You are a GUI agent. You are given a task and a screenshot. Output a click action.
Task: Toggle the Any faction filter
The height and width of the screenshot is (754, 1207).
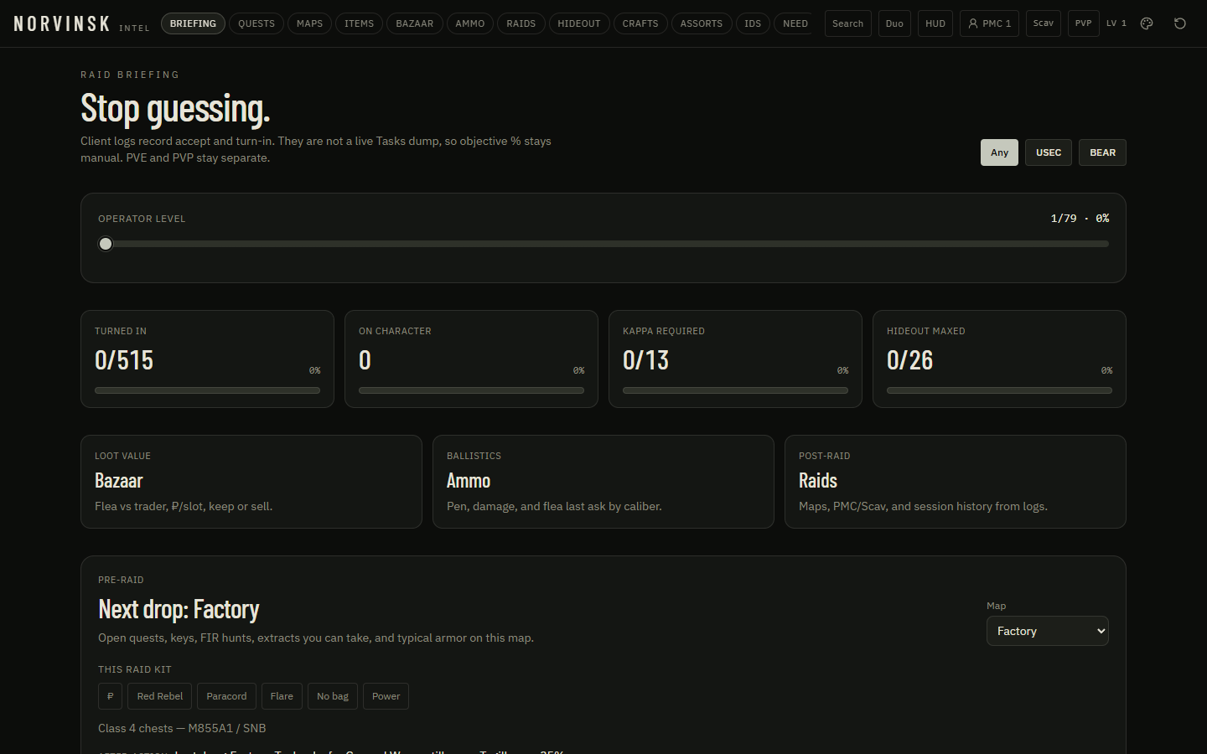tap(999, 152)
